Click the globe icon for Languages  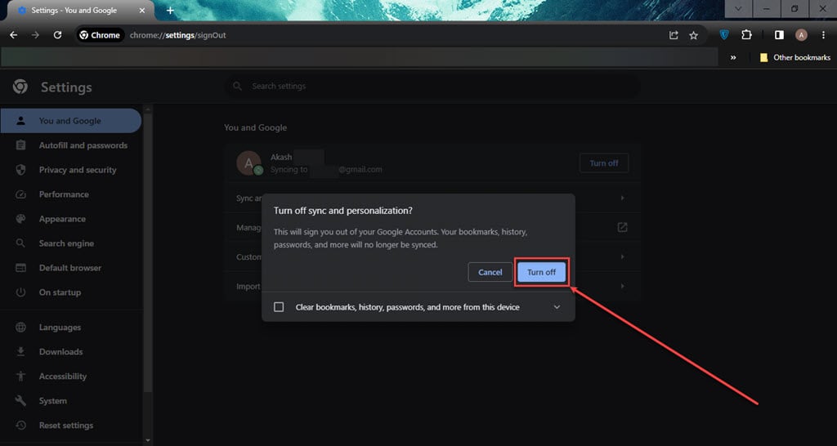coord(20,327)
